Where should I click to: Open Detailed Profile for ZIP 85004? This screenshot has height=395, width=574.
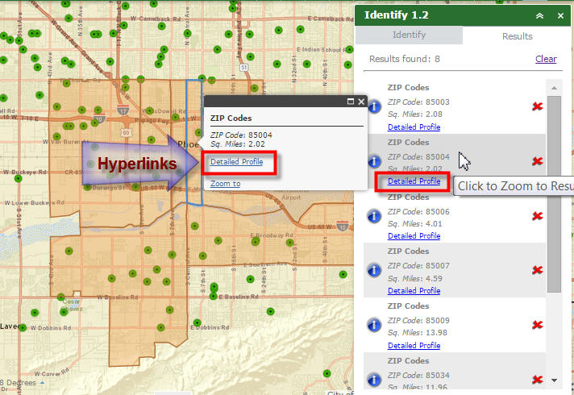[414, 181]
